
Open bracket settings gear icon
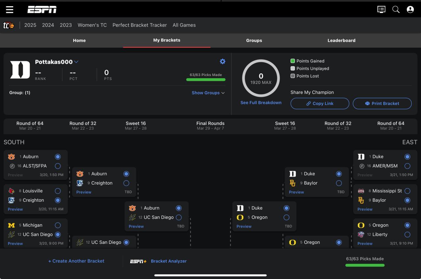pos(223,62)
